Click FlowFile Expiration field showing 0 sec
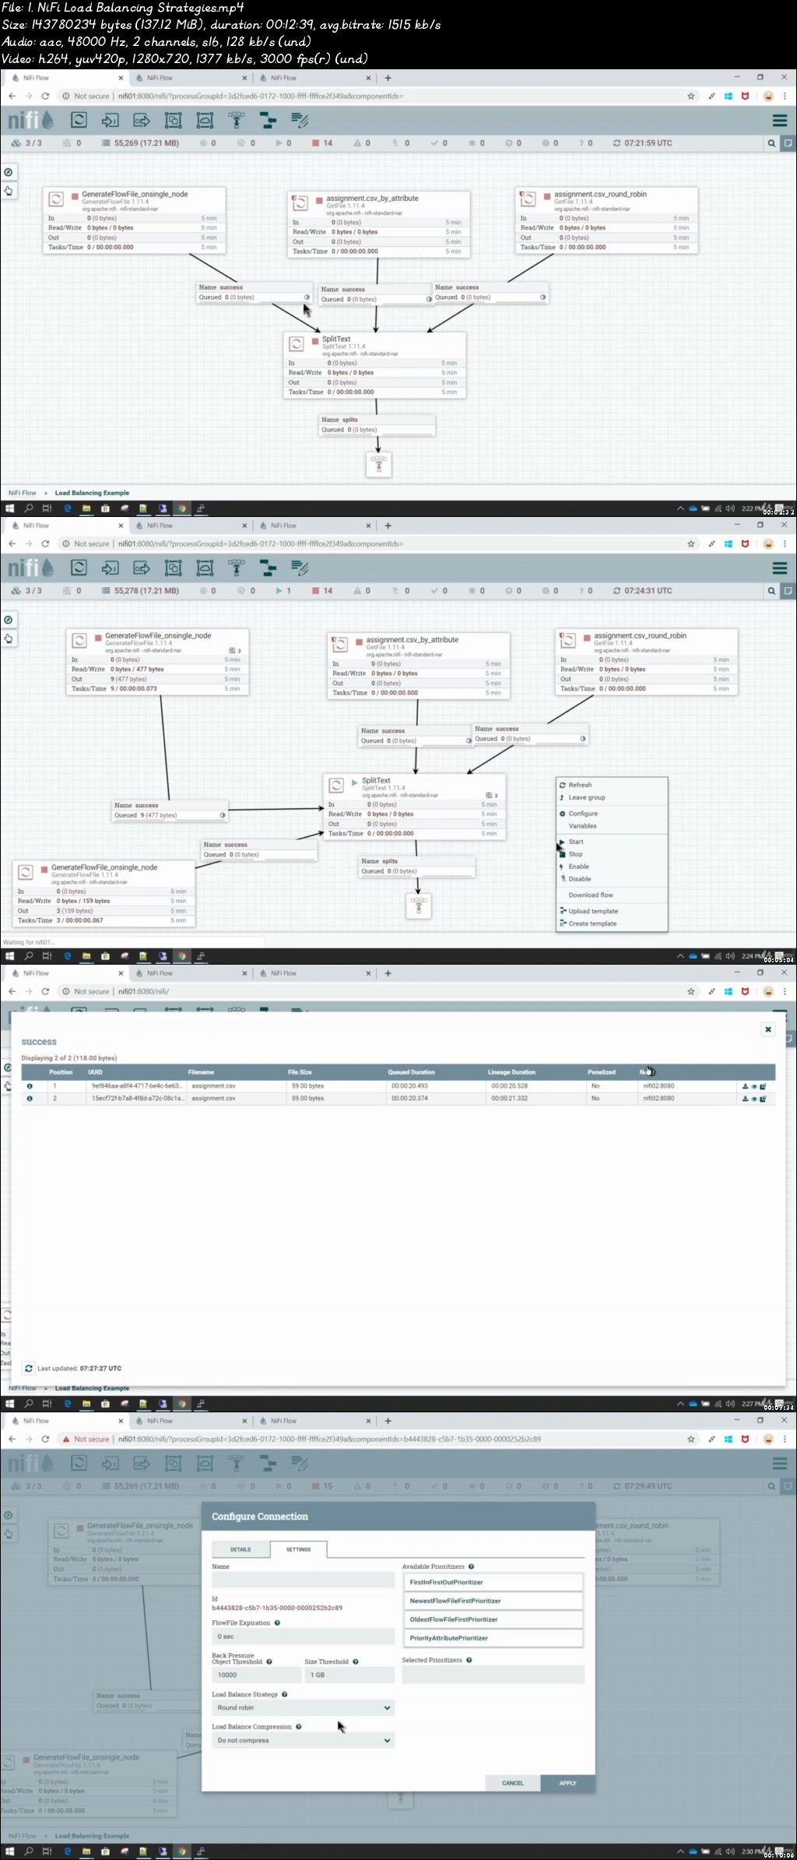 point(303,1637)
